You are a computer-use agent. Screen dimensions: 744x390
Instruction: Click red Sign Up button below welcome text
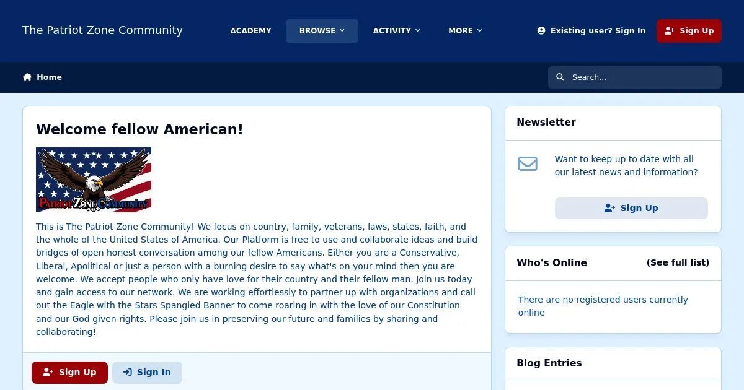(69, 373)
